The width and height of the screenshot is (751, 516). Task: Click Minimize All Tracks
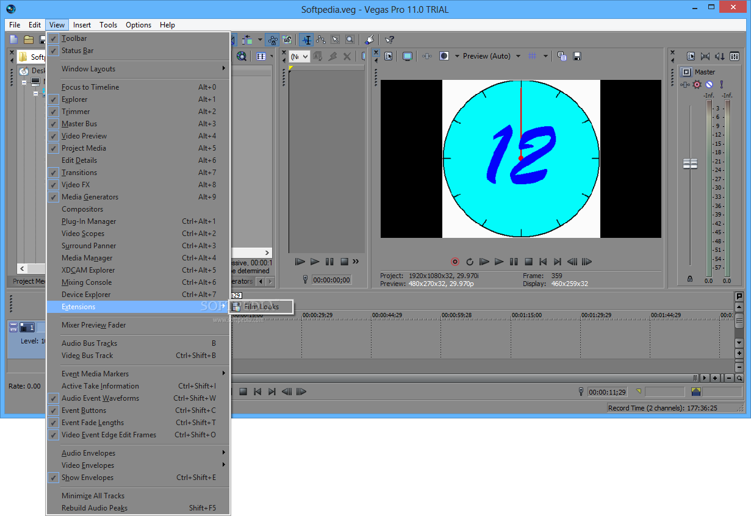(x=138, y=496)
